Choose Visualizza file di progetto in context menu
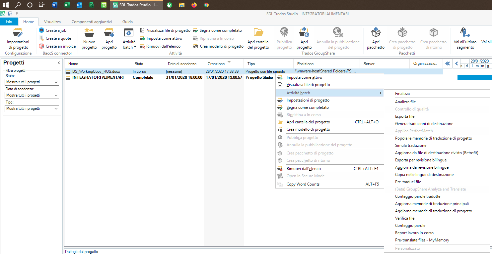492x254 pixels. click(329, 85)
